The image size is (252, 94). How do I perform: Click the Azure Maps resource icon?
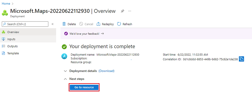click(64, 56)
